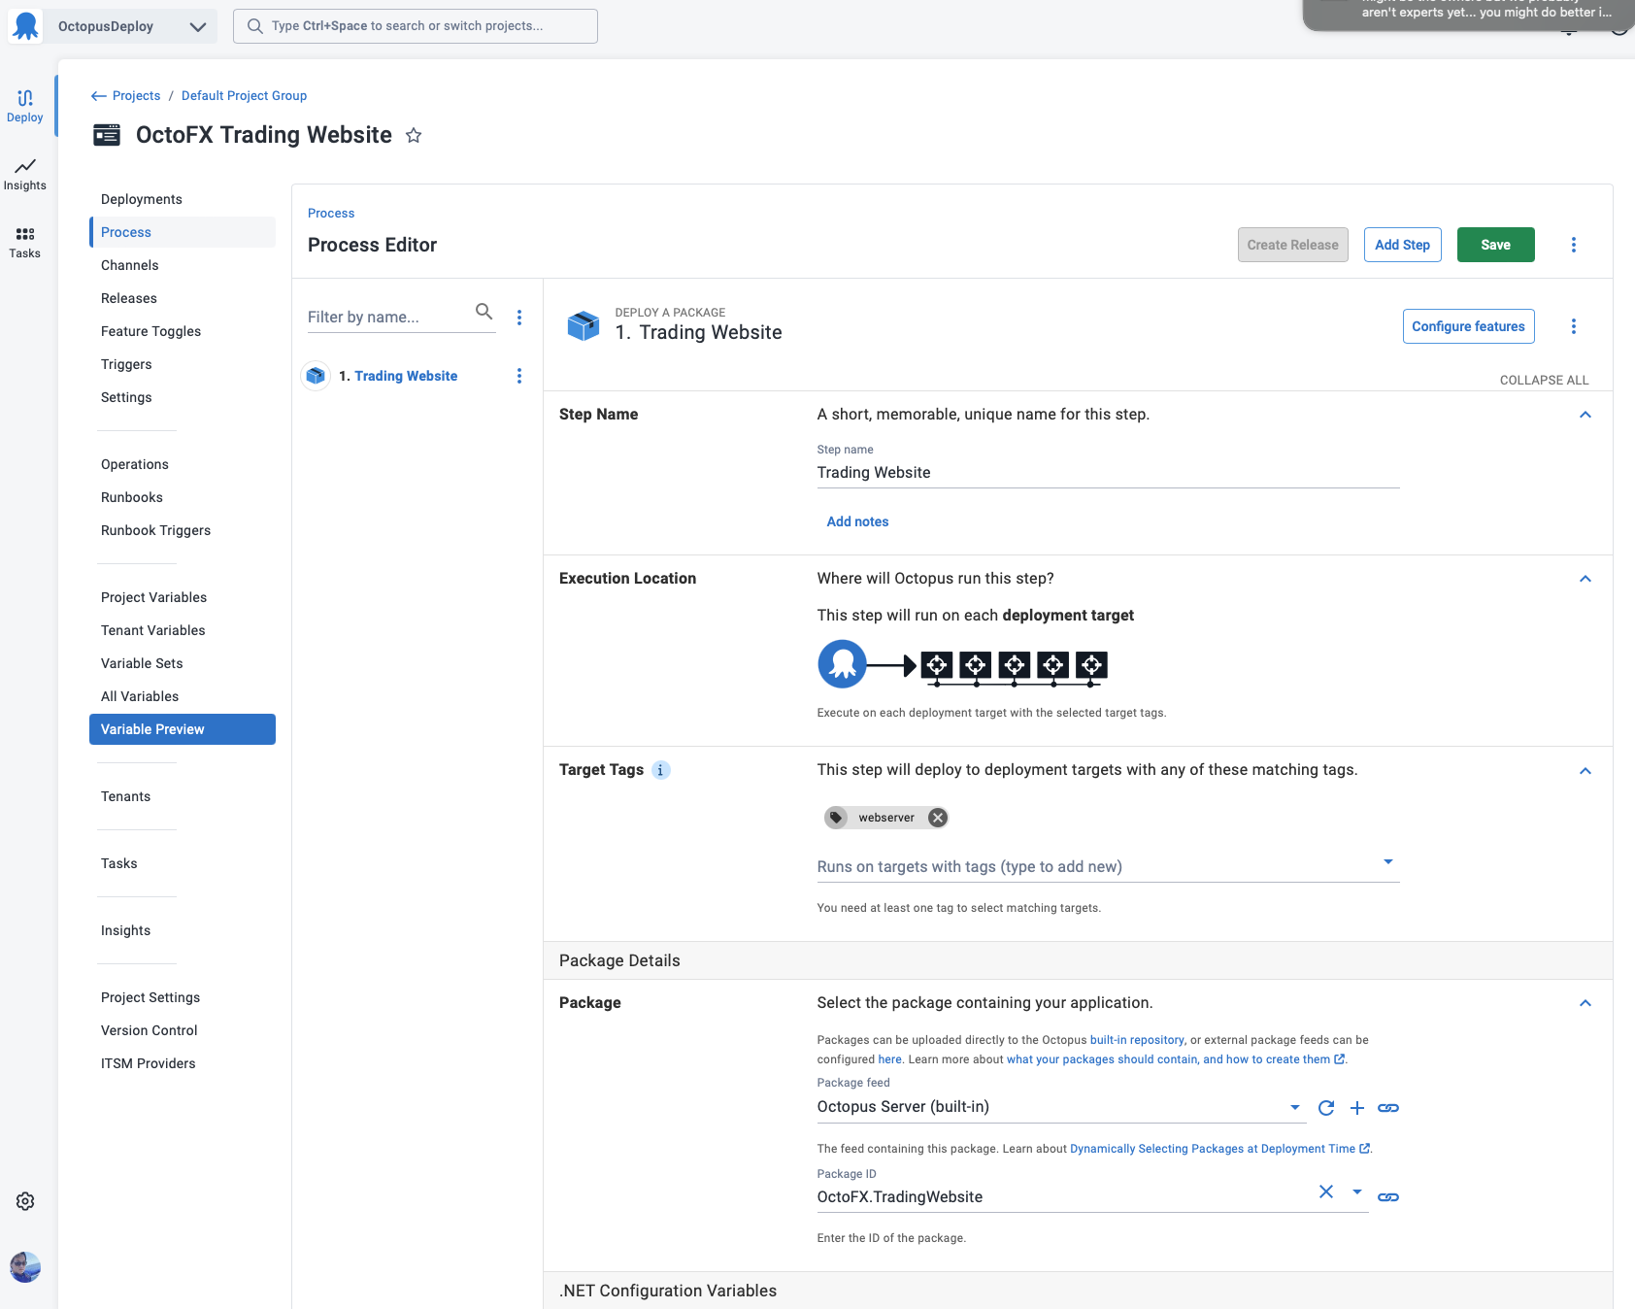Open Project Variables page
The width and height of the screenshot is (1635, 1309).
[154, 597]
